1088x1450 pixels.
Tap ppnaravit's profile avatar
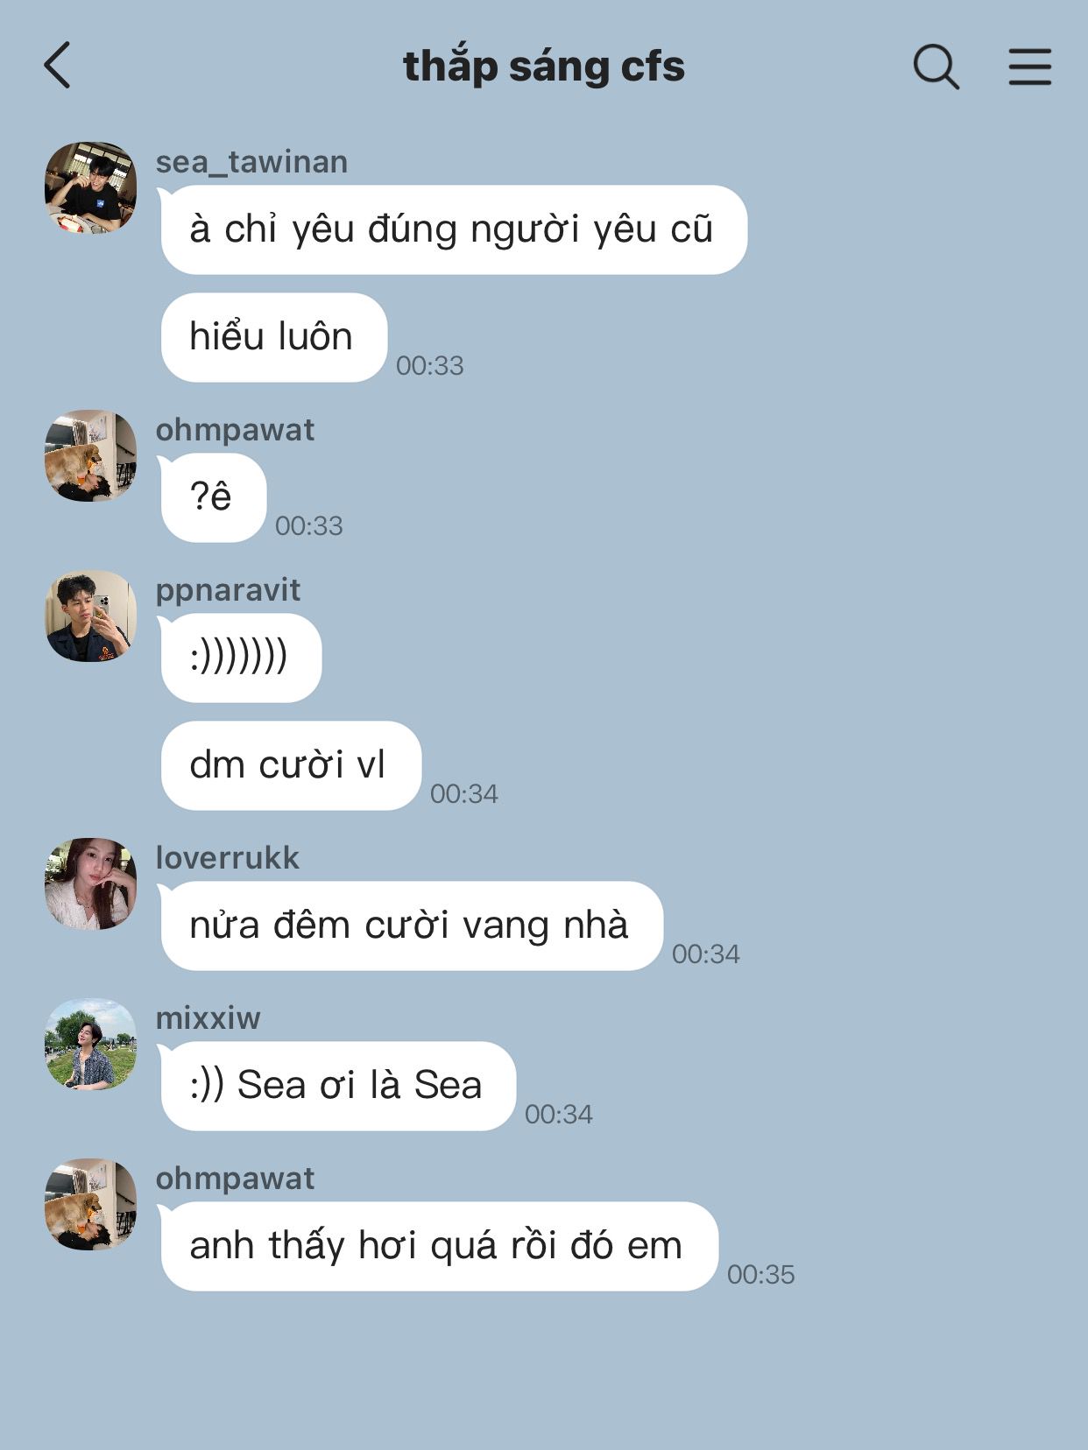[x=90, y=616]
